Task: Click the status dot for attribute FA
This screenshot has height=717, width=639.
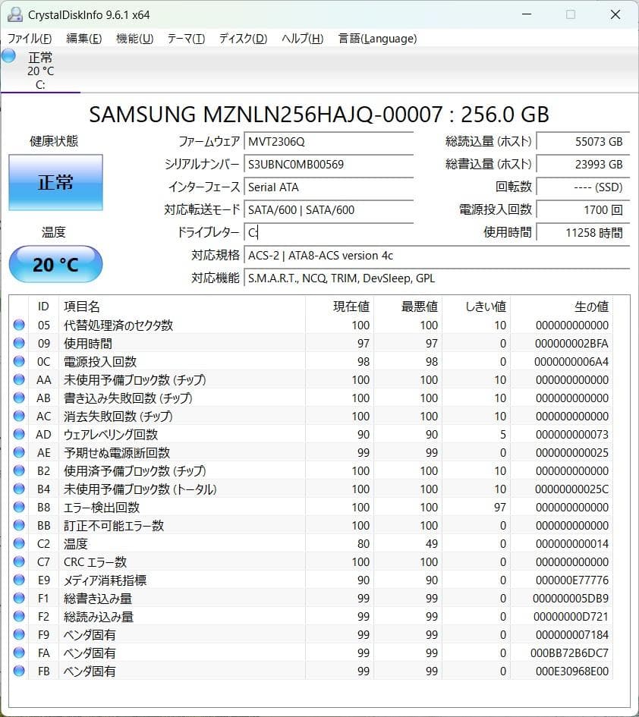Action: pyautogui.click(x=19, y=652)
